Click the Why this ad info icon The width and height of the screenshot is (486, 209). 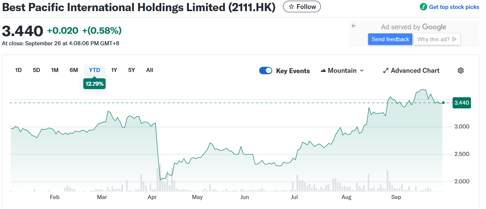pos(454,39)
